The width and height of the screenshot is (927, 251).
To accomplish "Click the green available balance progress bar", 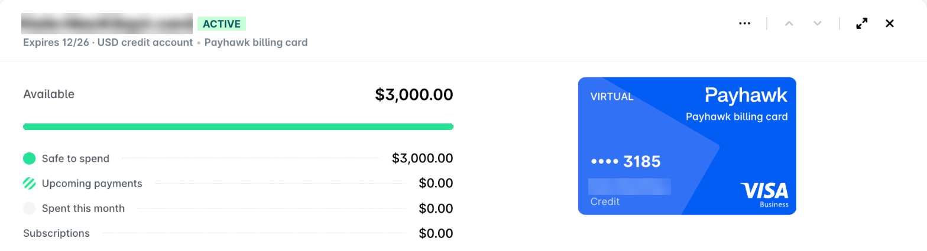I will [x=238, y=126].
